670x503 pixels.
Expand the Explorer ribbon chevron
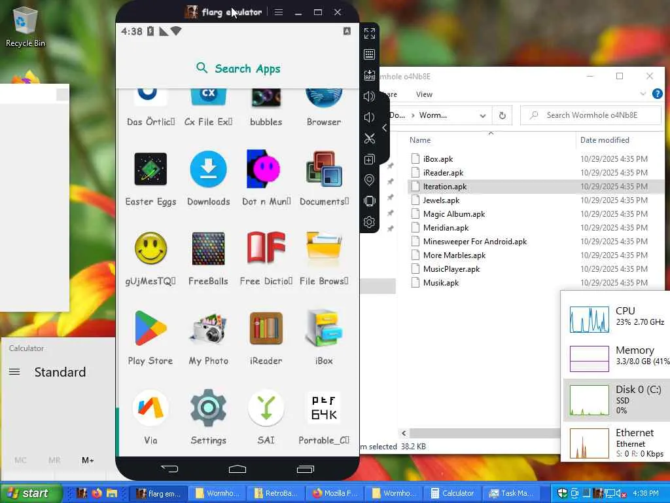click(643, 94)
